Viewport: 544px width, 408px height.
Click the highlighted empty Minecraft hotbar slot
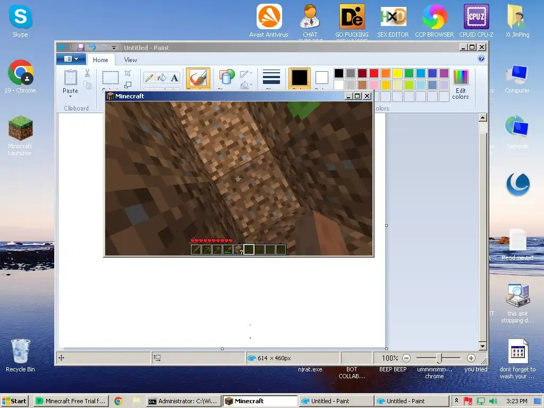[249, 250]
